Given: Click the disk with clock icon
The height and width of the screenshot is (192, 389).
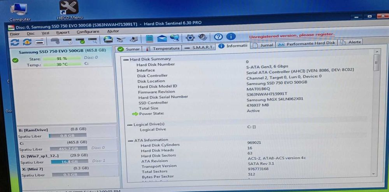Looking at the screenshot, I should coord(67,41).
